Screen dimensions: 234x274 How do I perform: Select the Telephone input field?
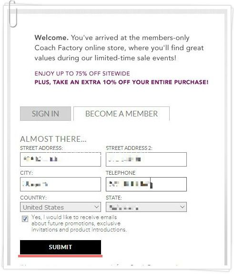click(146, 184)
